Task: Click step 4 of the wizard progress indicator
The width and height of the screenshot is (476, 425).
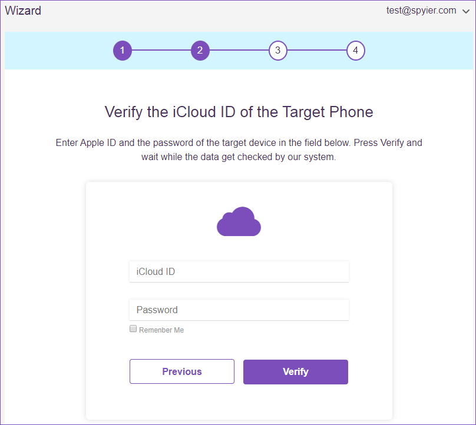Action: (355, 51)
